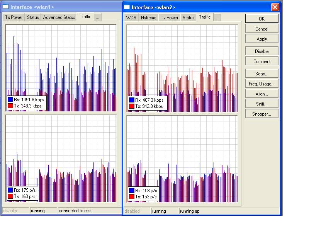Click the wlan2 kbps traffic graph

click(x=182, y=68)
